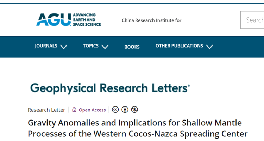The width and height of the screenshot is (264, 141).
Task: Click the attribution person license icon
Action: pos(125,110)
